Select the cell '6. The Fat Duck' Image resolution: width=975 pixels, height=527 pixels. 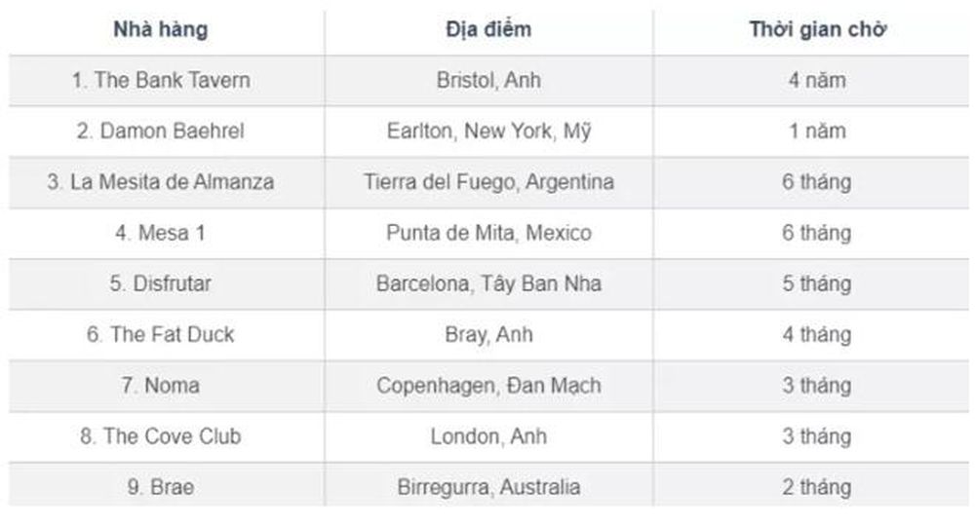161,335
